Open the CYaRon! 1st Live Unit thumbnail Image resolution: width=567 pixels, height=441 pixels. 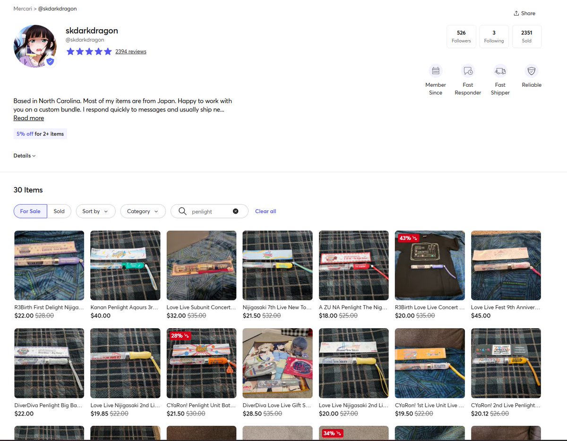(x=430, y=363)
